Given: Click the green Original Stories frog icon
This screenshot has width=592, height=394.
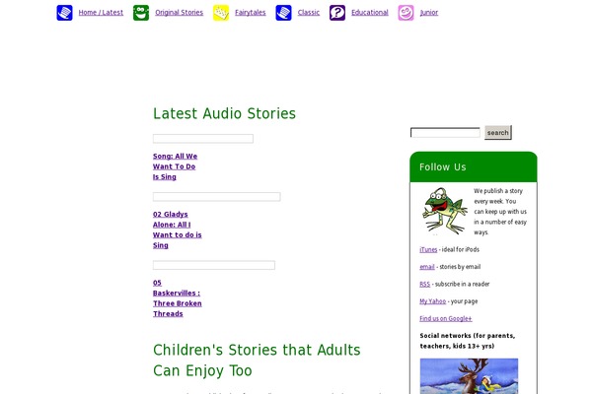Looking at the screenshot, I should pyautogui.click(x=141, y=13).
